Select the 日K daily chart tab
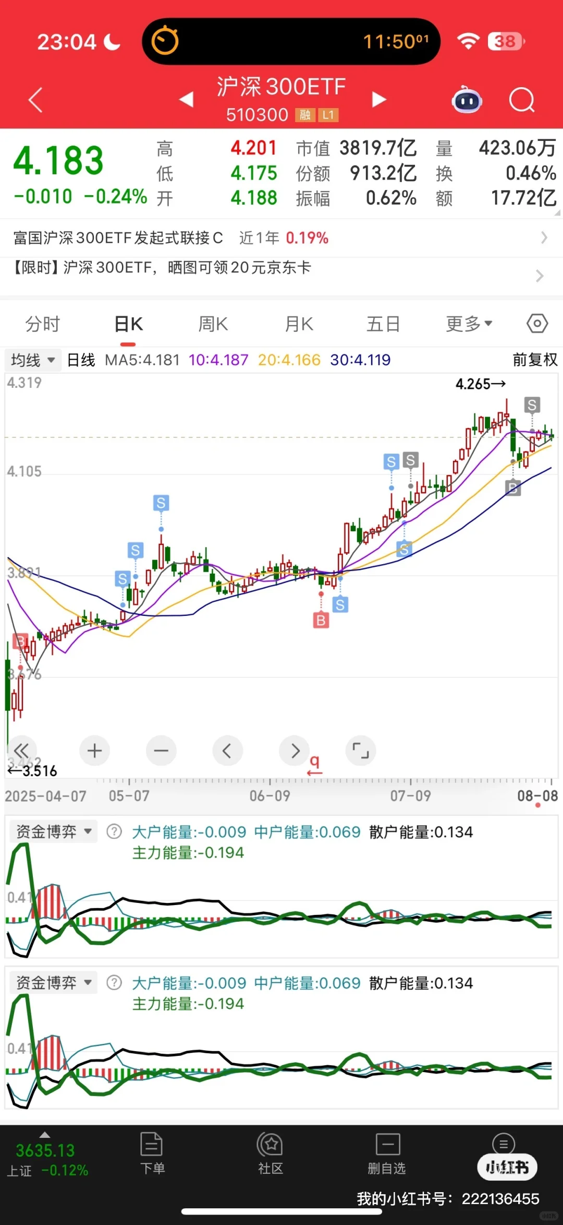This screenshot has width=563, height=1225. 128,324
